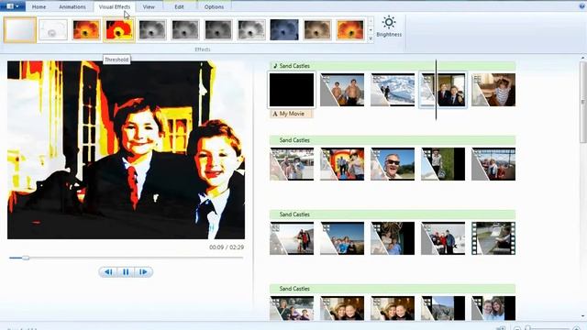Apply the Threshold effect
The image size is (587, 330).
click(x=119, y=29)
